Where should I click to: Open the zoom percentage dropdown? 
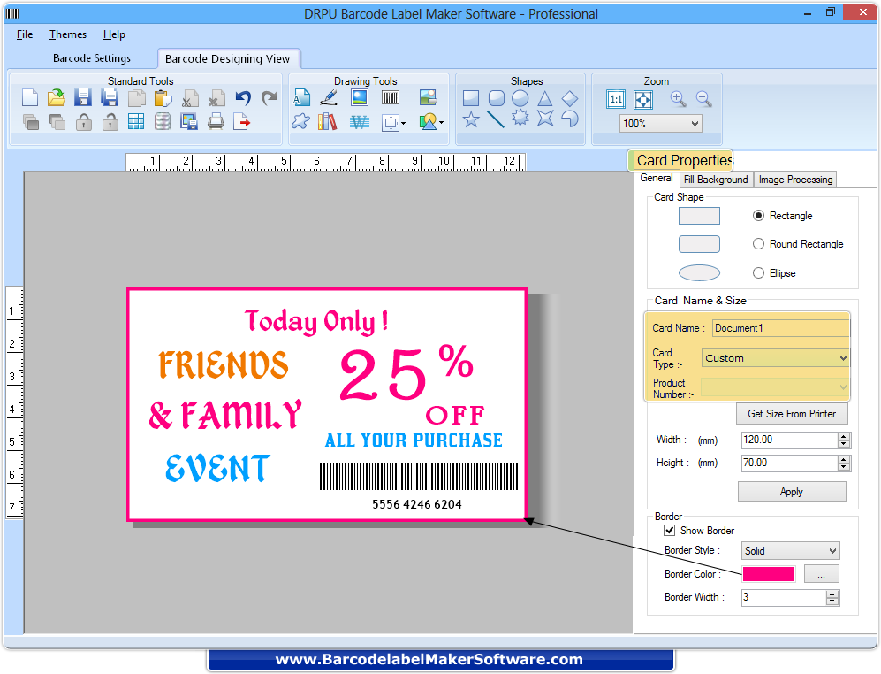[695, 123]
